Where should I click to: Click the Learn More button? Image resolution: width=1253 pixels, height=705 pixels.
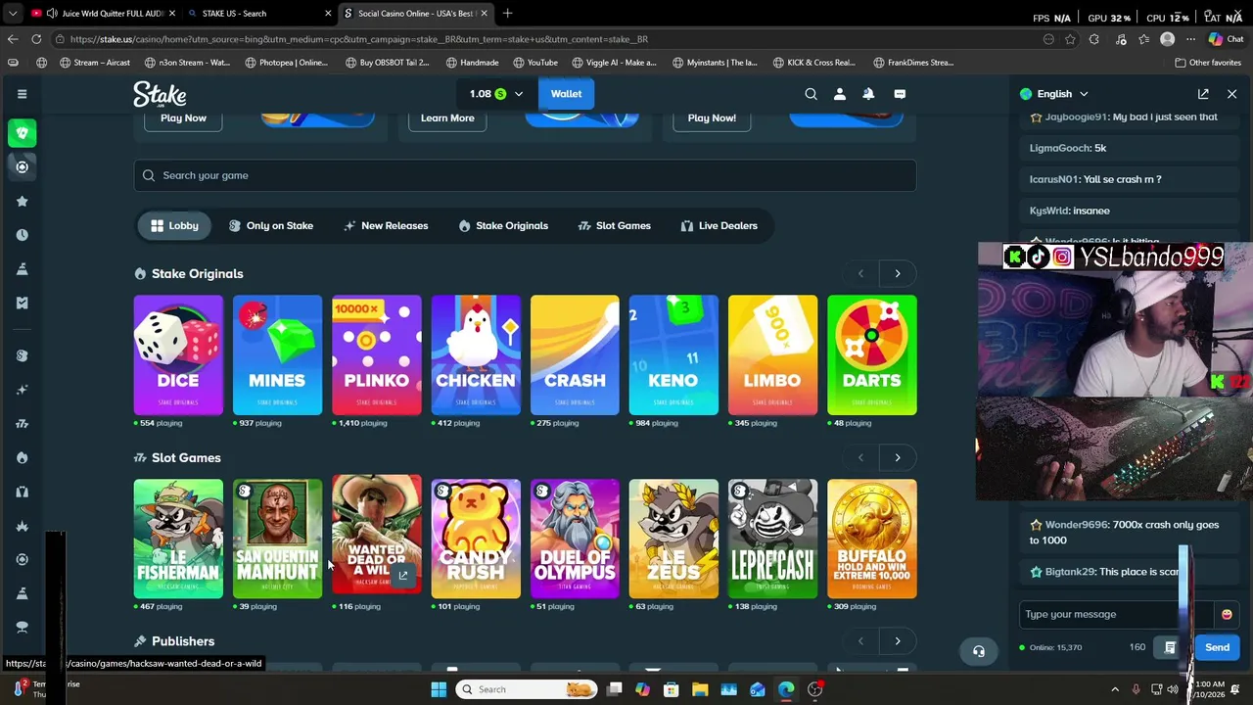pyautogui.click(x=447, y=117)
